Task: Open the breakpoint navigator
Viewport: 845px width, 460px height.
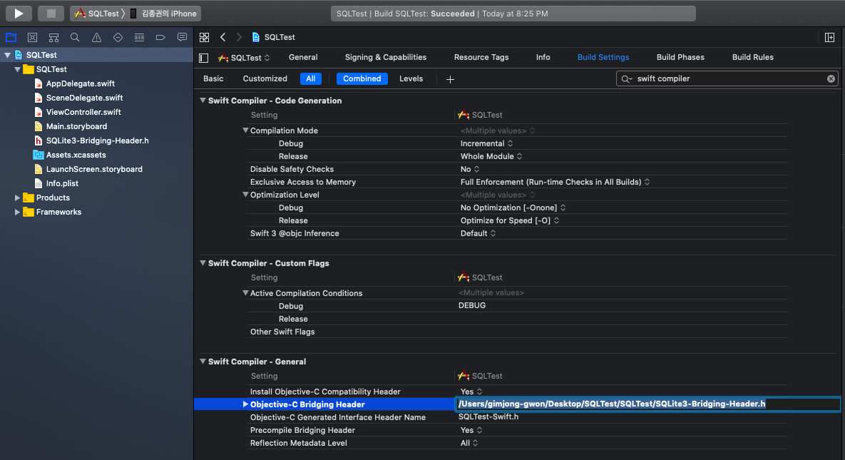Action: coord(160,37)
